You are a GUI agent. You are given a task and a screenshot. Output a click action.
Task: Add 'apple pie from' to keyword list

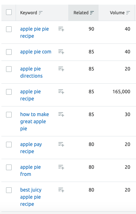click(61, 167)
